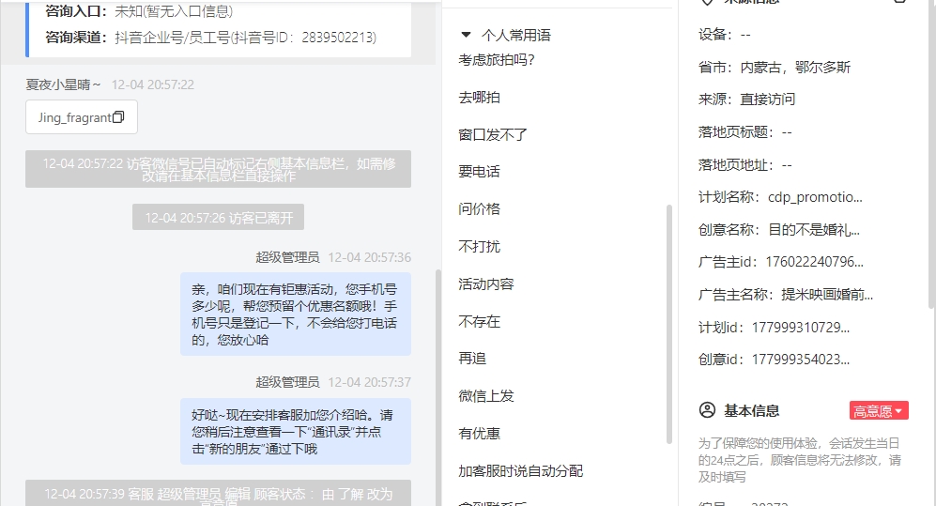Click the 广告主名称 提米映画婚前... value
The height and width of the screenshot is (506, 936).
[x=827, y=295]
